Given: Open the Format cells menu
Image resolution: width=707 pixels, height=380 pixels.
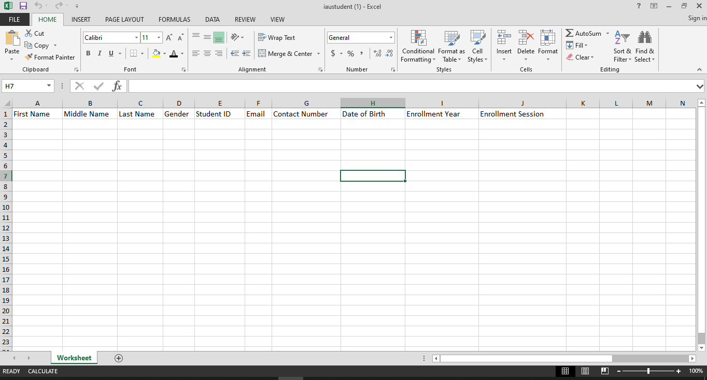Looking at the screenshot, I should [x=548, y=47].
